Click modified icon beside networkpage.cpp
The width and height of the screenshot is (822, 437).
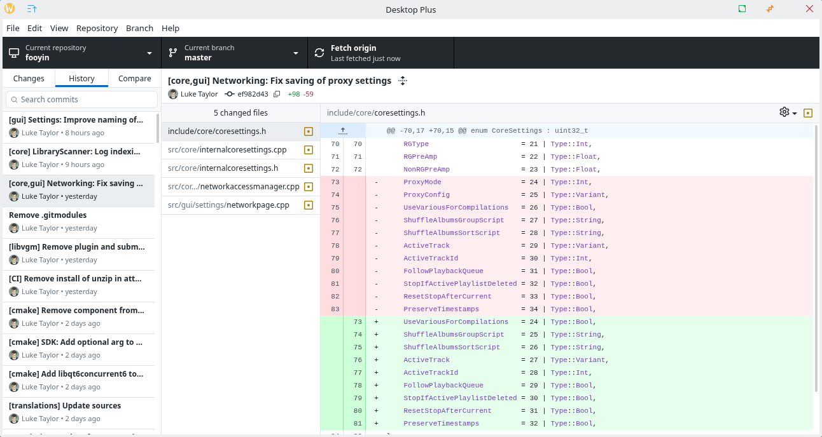(x=309, y=205)
